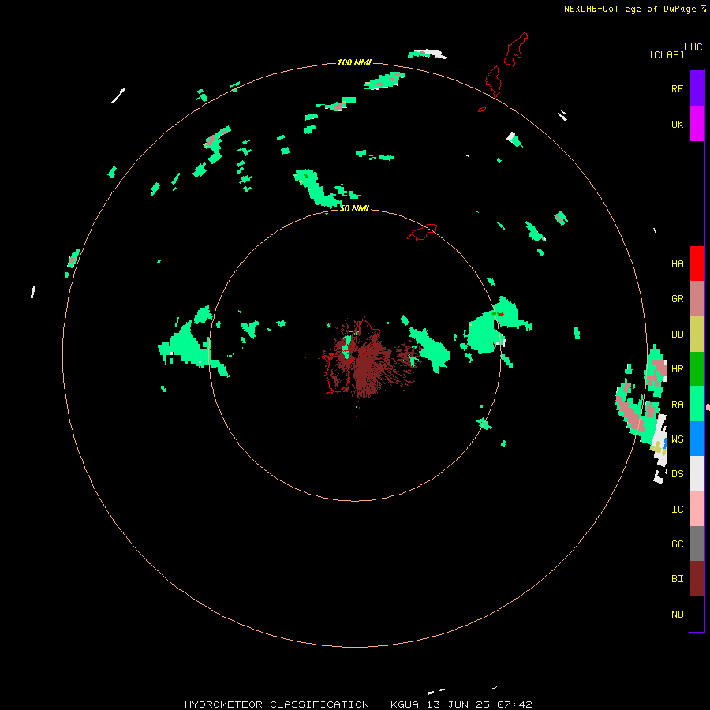710x710 pixels.
Task: Click the GC legend label
Action: pos(677,544)
